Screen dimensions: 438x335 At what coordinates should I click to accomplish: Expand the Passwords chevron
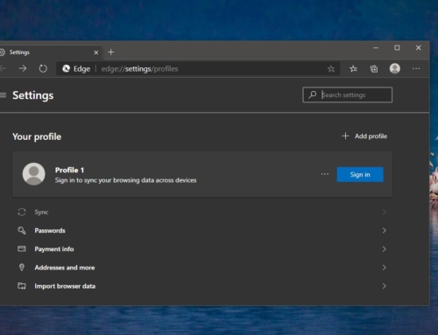384,230
